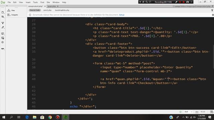Open related file conn2.php

point(47,10)
